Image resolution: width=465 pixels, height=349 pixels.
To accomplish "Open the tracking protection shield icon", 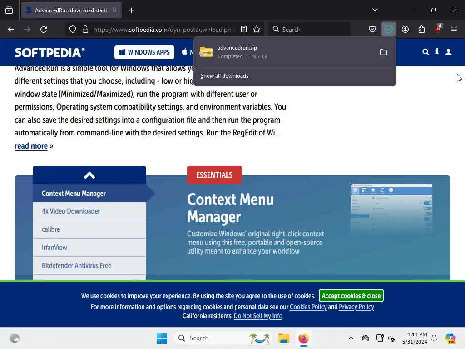I will pos(73,30).
